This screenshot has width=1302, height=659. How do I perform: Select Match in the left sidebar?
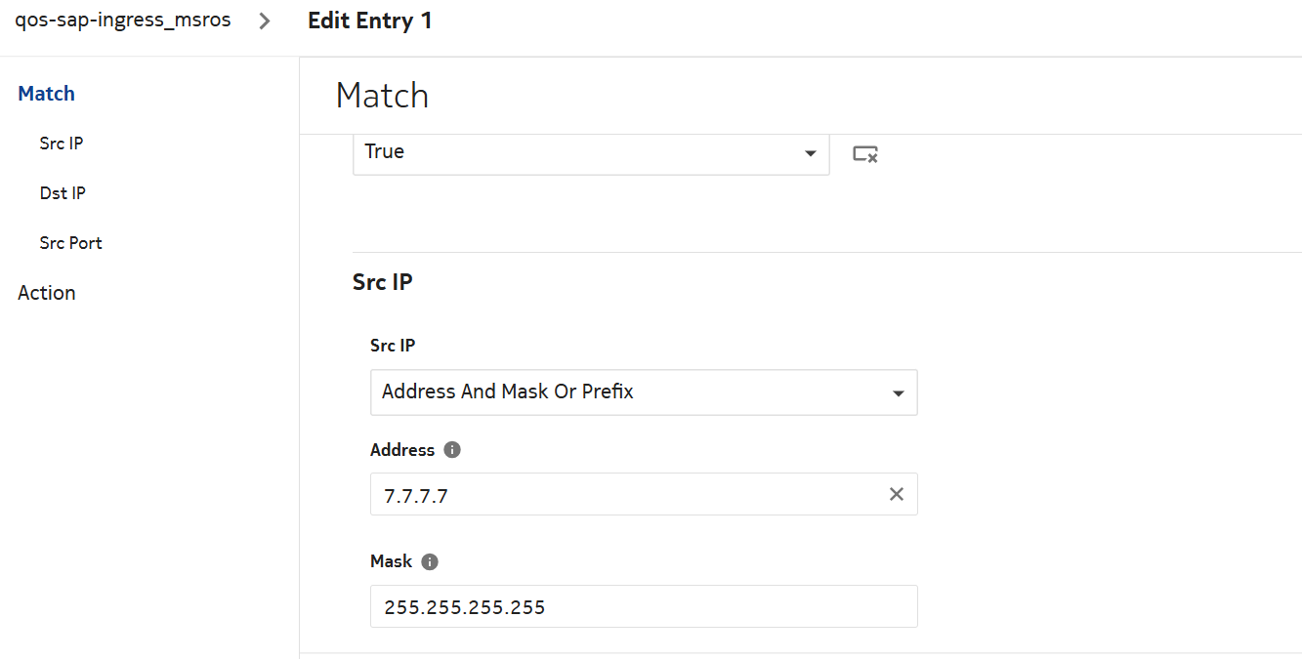pyautogui.click(x=47, y=94)
